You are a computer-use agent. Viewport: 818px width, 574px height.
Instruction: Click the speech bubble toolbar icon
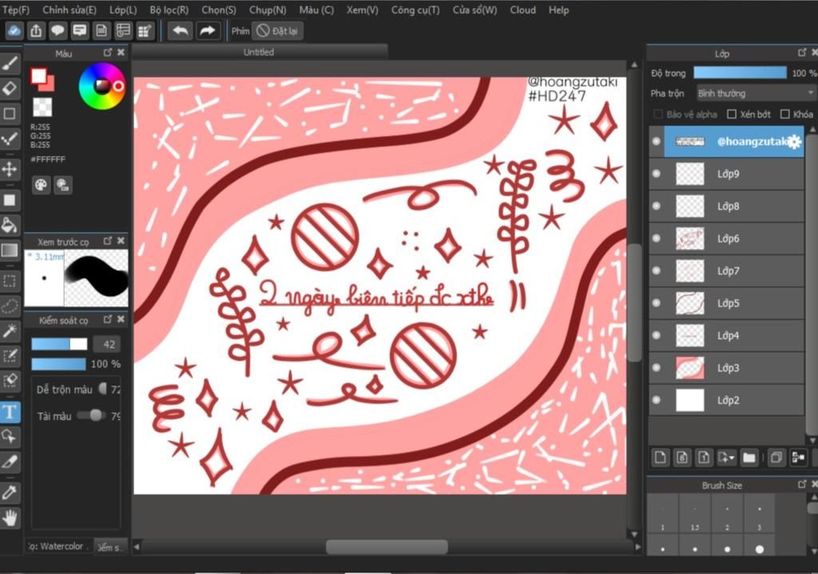coord(58,31)
